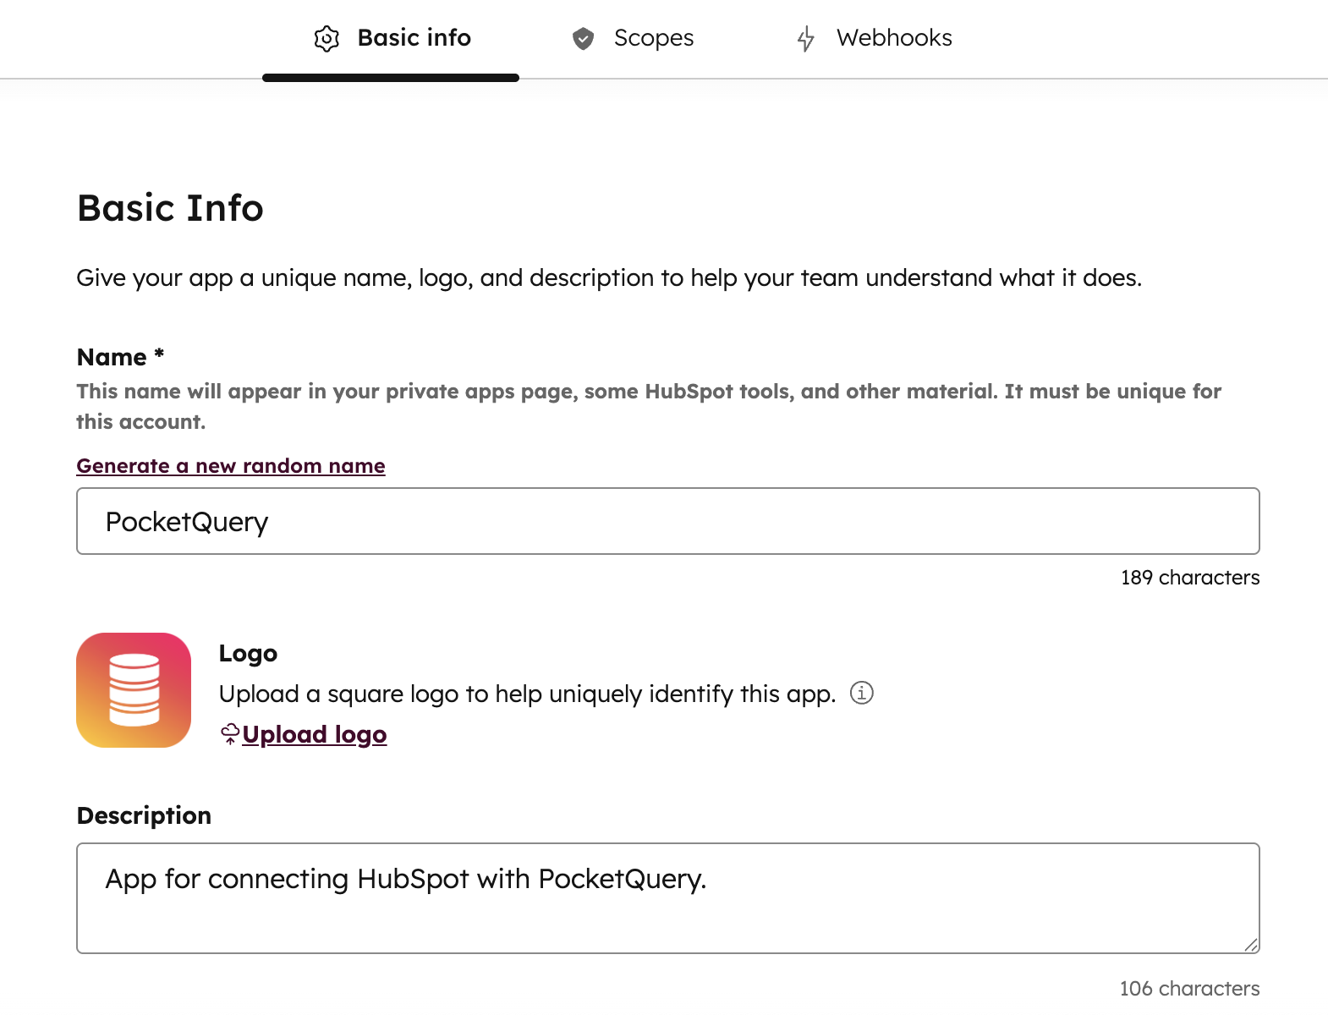Click the 'Upload logo' link
Viewport: 1328px width, 1015px height.
pyautogui.click(x=314, y=734)
